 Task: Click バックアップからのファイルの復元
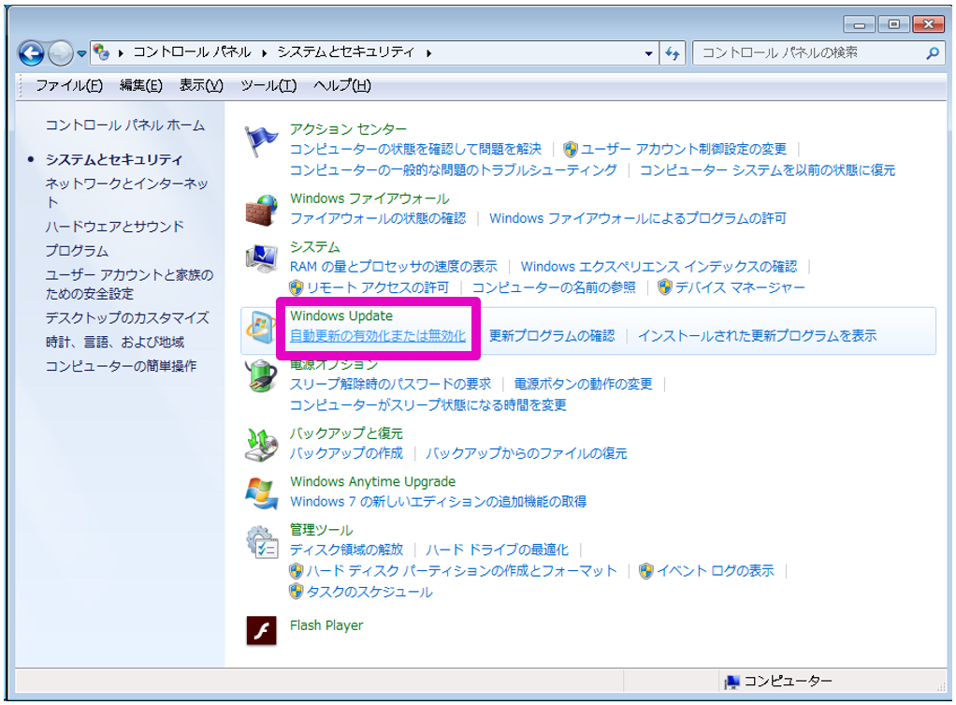point(526,453)
